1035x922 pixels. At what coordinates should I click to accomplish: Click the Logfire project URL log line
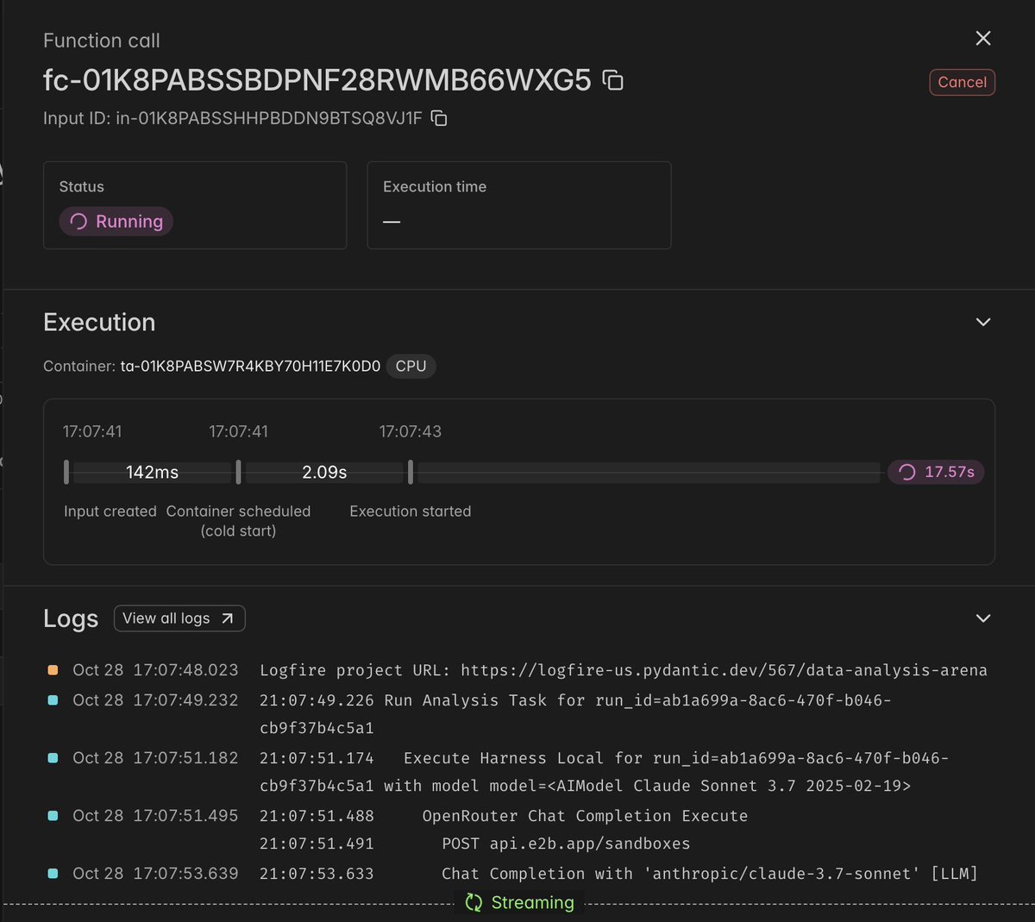click(624, 670)
